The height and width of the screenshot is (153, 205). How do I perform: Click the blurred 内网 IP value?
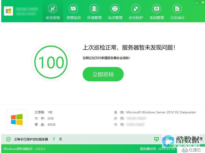pyautogui.click(x=135, y=125)
